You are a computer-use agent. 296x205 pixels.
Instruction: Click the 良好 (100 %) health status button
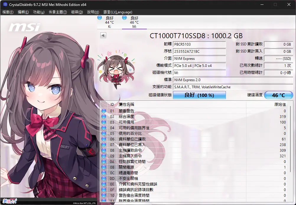click(x=199, y=95)
